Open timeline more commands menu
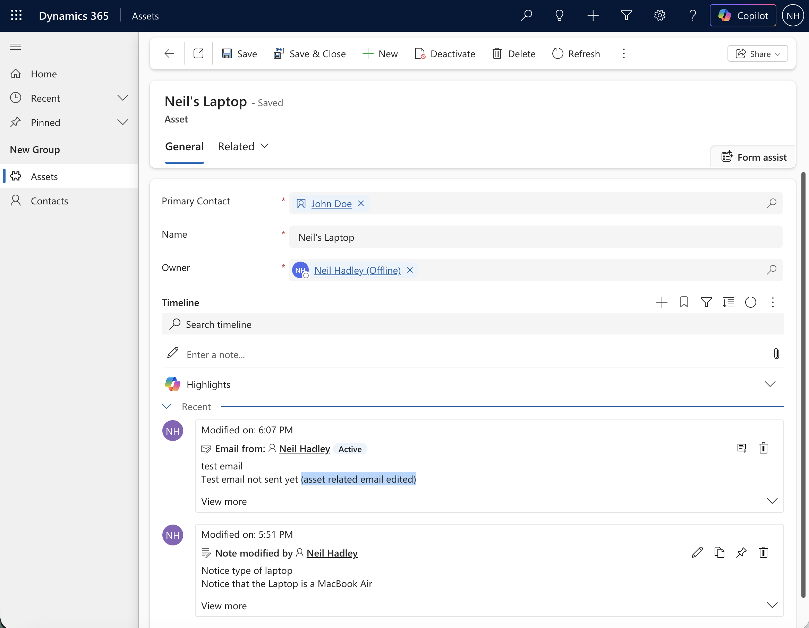 (x=773, y=302)
